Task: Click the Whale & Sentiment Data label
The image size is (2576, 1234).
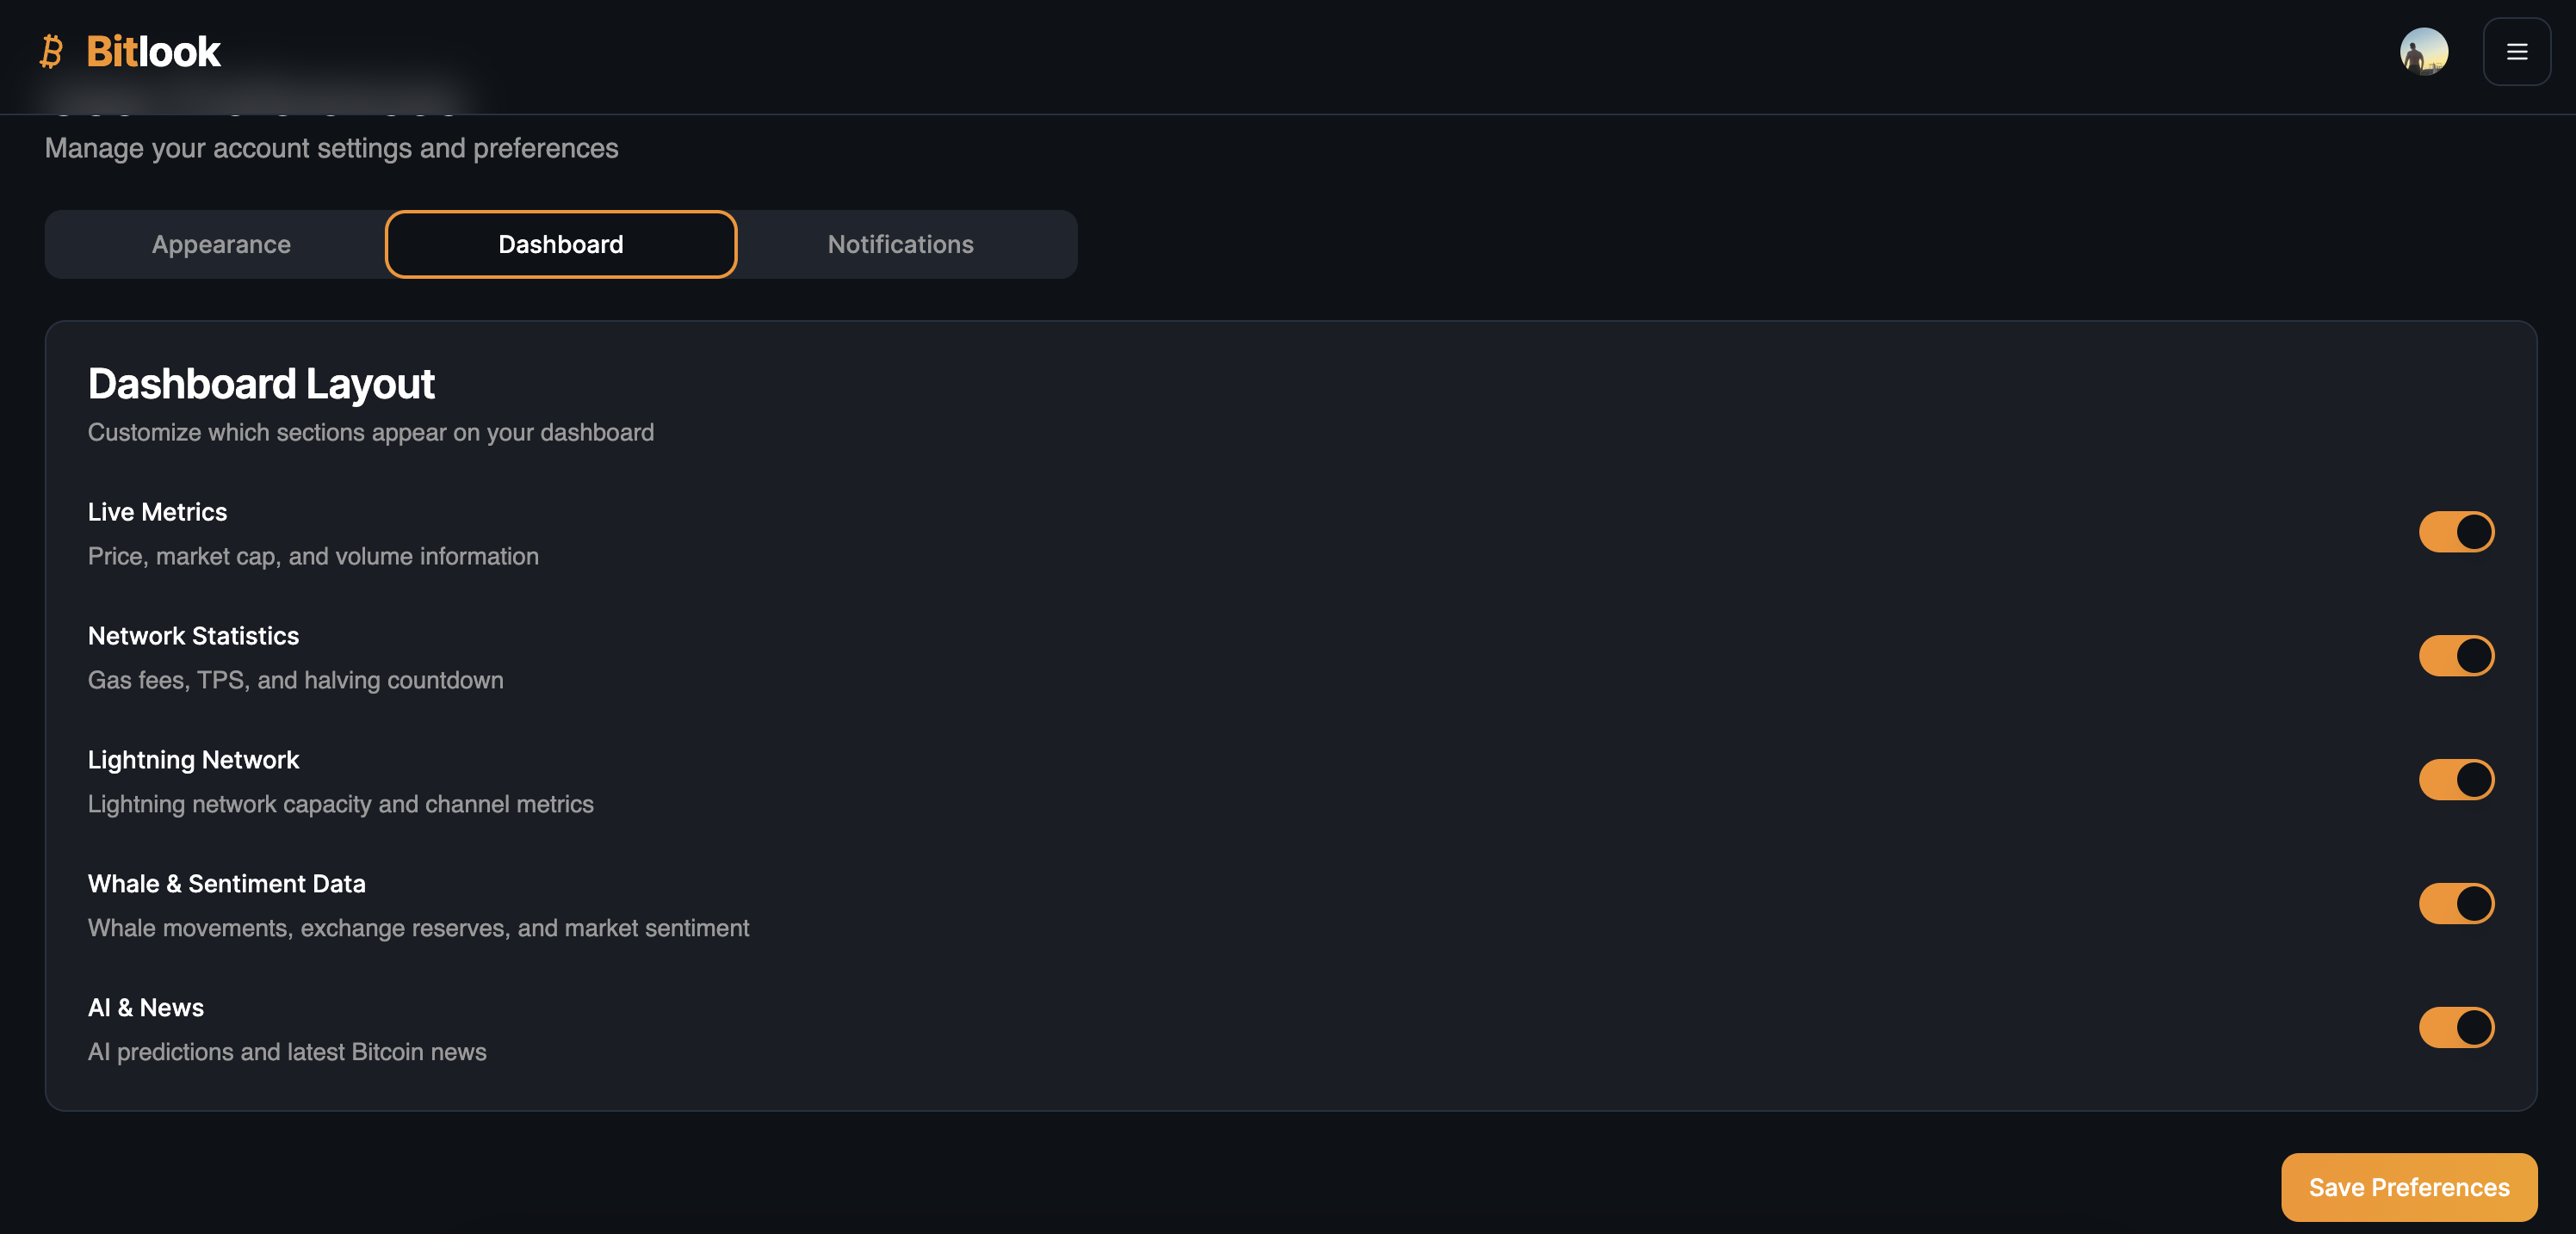Action: click(226, 883)
